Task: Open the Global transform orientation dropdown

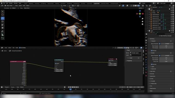Action: pyautogui.click(x=65, y=5)
